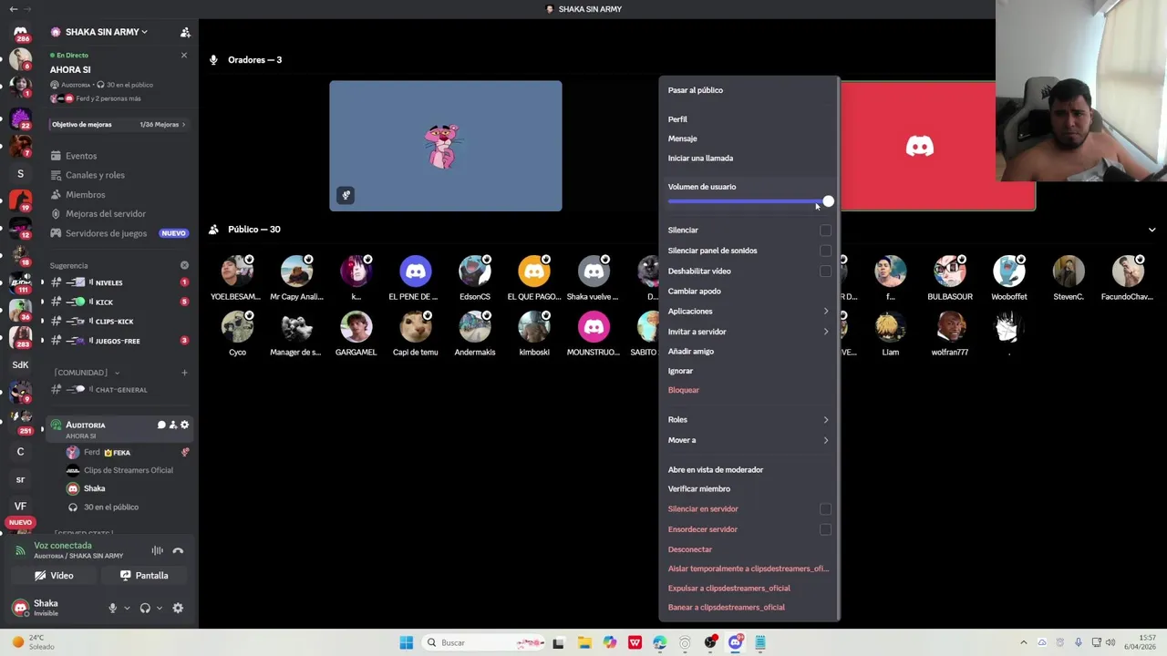Open user settings gear icon
Viewport: 1167px width, 656px height.
(x=178, y=608)
